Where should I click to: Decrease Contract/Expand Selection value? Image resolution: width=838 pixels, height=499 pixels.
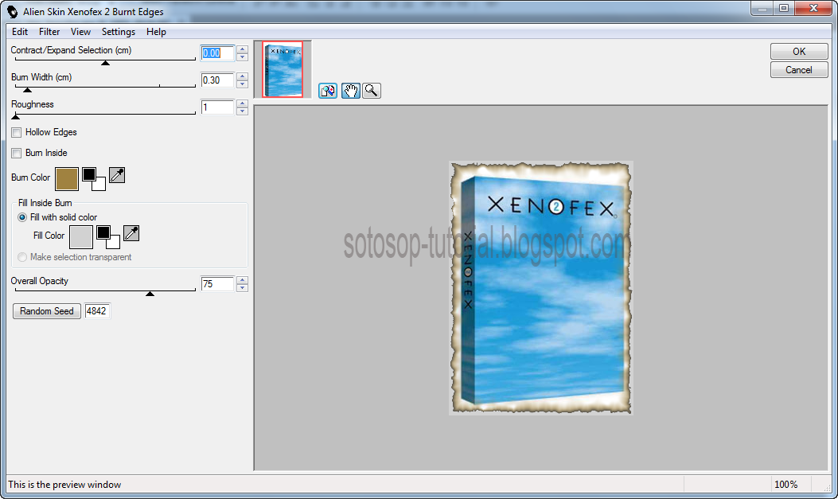point(242,57)
